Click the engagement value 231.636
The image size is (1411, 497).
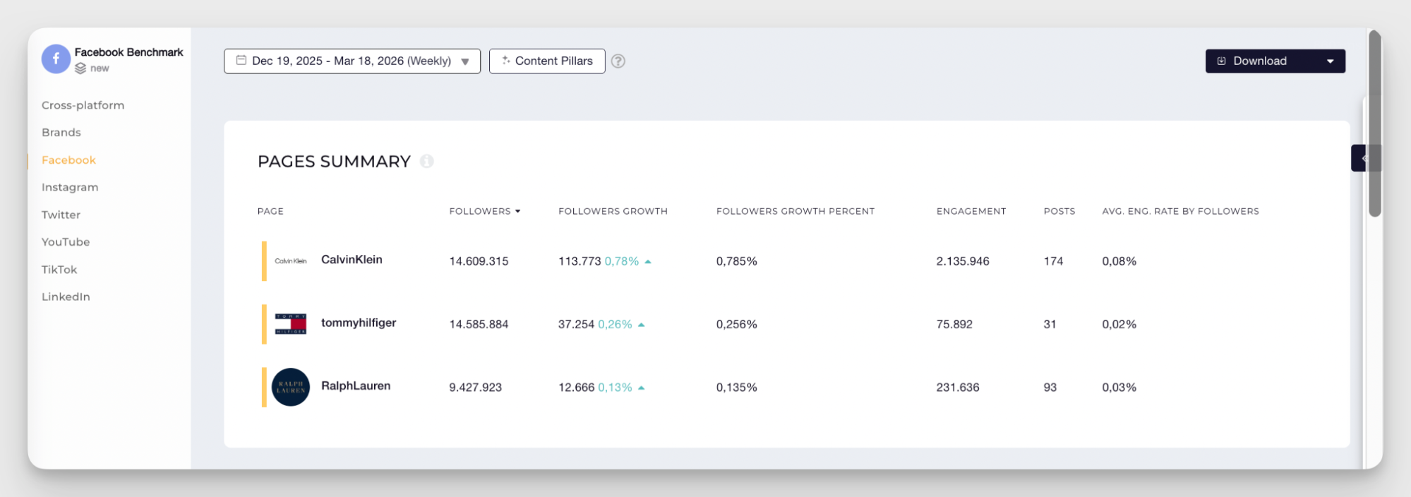958,388
